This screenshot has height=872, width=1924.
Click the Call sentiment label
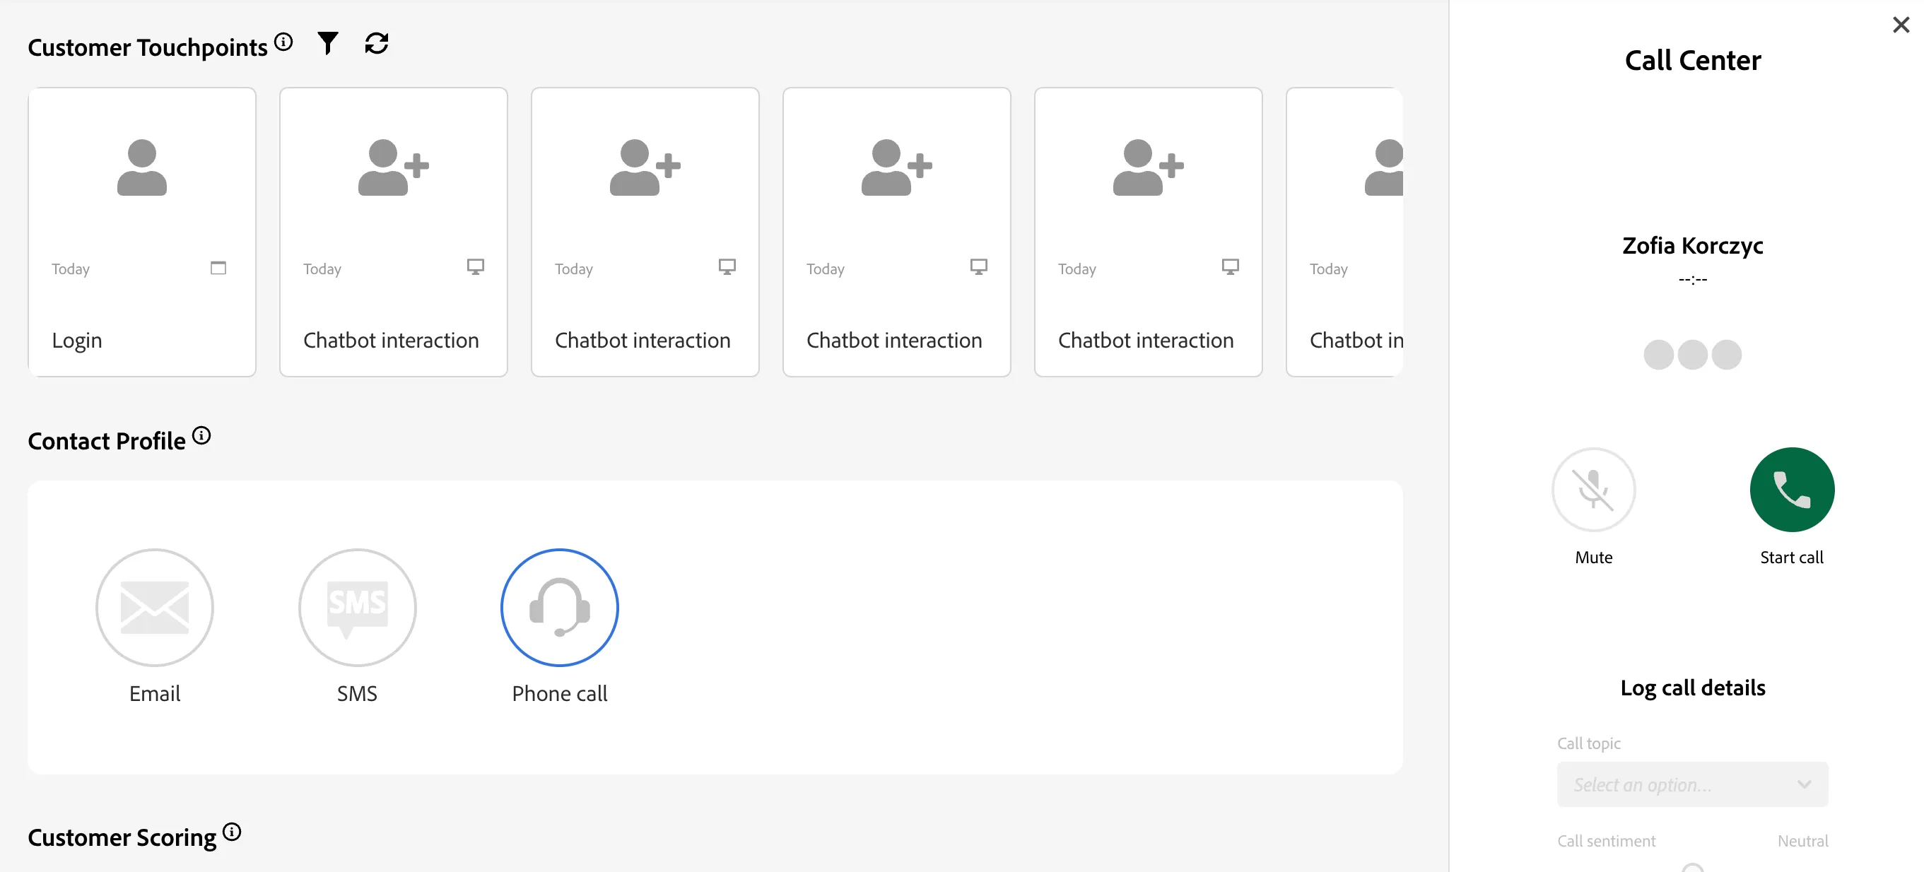coord(1606,841)
